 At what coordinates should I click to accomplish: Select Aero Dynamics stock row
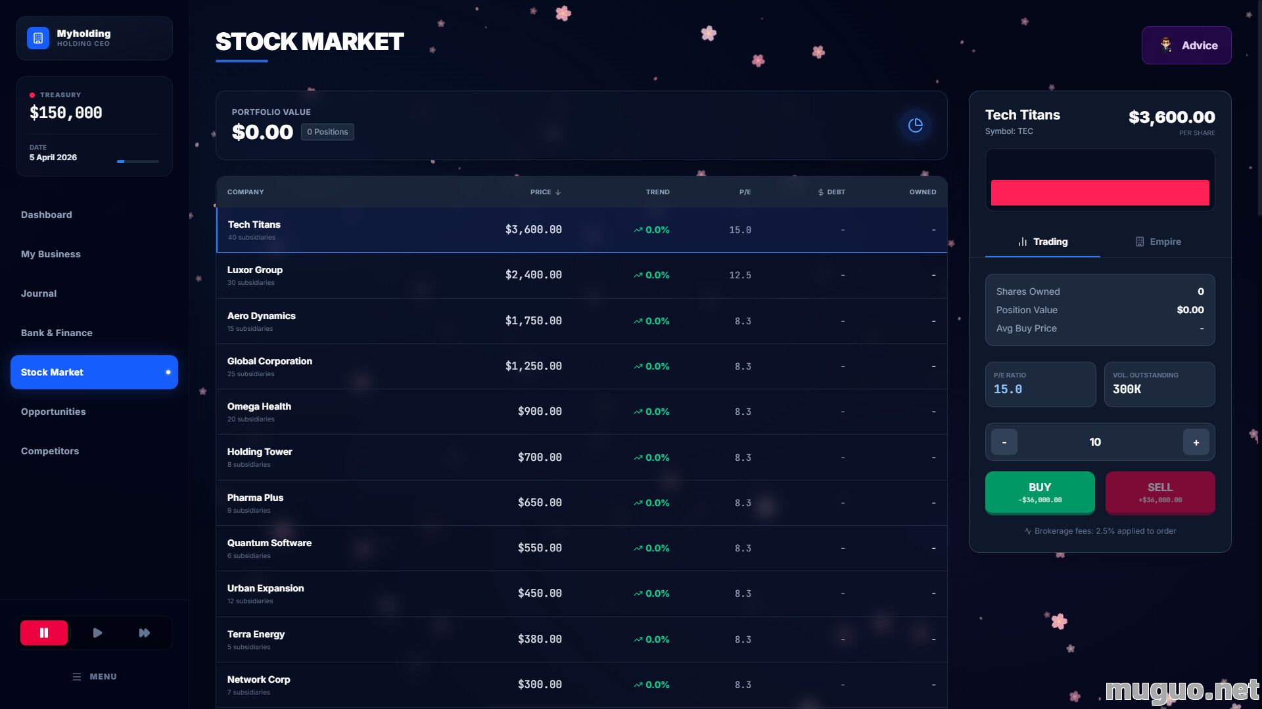coord(582,321)
